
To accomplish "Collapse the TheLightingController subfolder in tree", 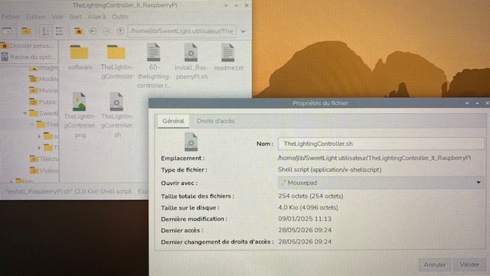I will click(x=32, y=125).
